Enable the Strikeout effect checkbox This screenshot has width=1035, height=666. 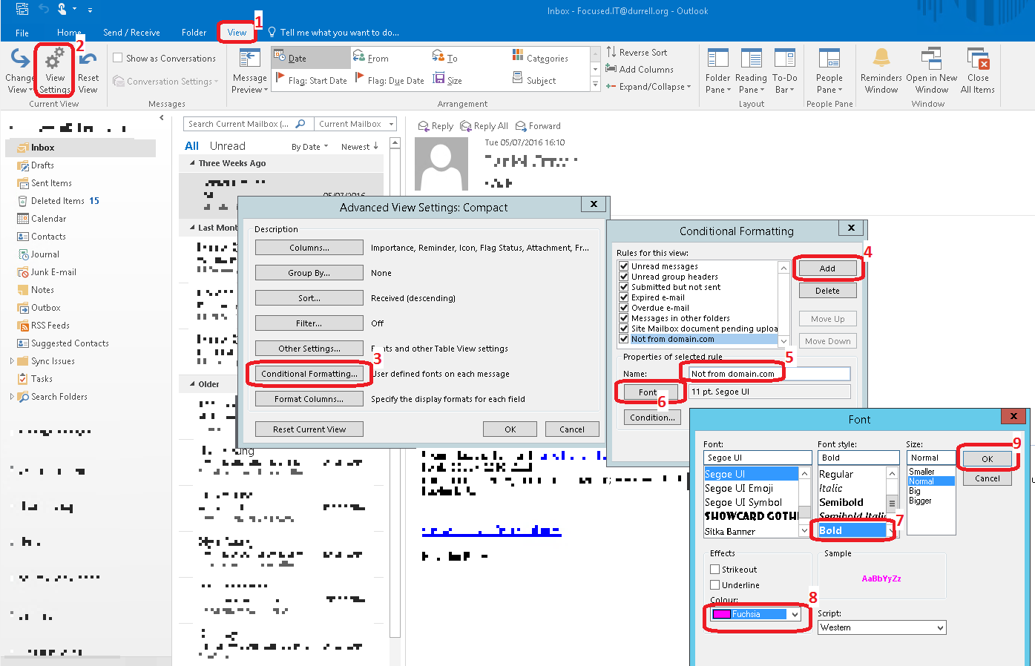click(x=715, y=570)
